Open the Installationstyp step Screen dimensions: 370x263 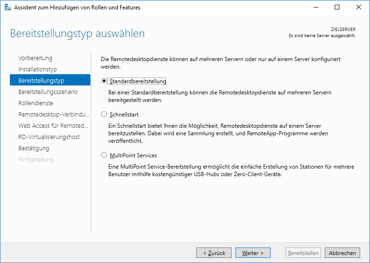click(x=38, y=70)
